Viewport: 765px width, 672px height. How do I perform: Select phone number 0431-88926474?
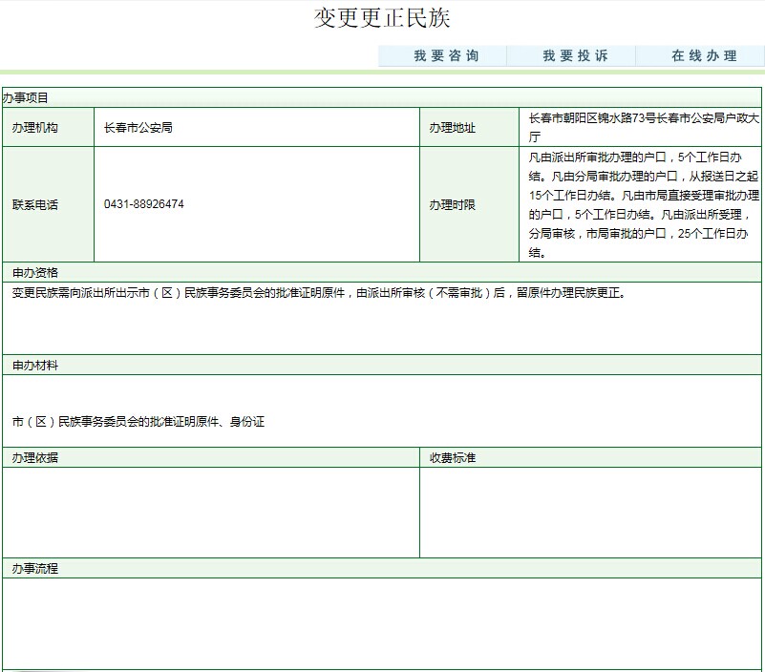[x=144, y=204]
